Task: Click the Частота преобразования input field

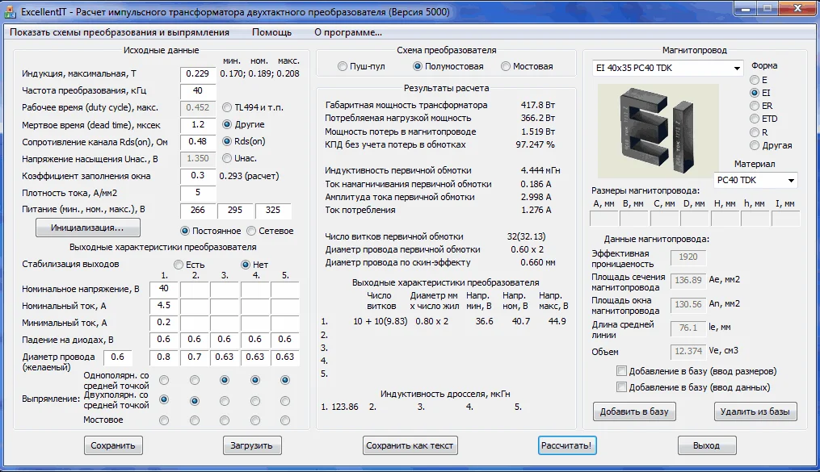Action: point(197,90)
